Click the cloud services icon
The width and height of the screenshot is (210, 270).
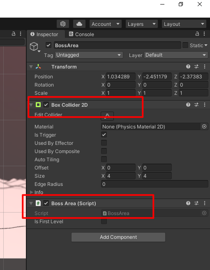[x=79, y=24]
